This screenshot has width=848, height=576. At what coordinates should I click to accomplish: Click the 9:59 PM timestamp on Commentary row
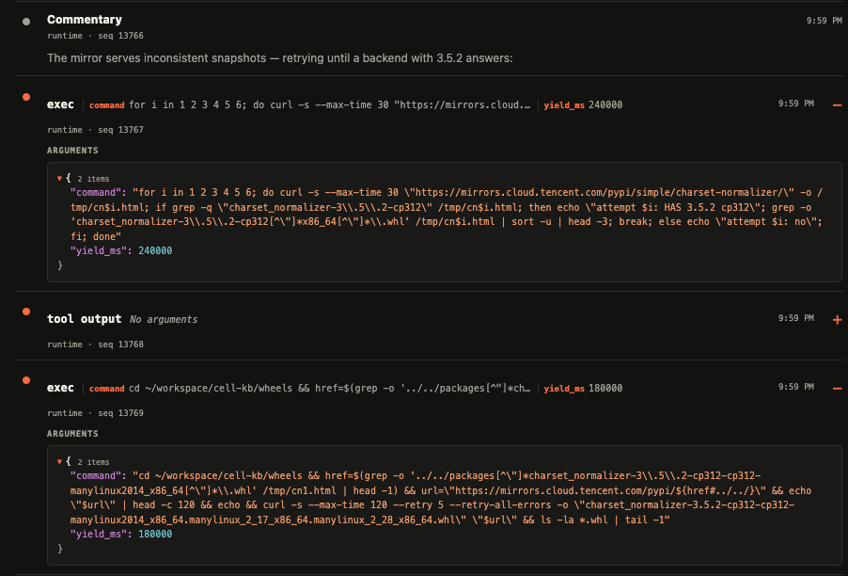pos(824,21)
